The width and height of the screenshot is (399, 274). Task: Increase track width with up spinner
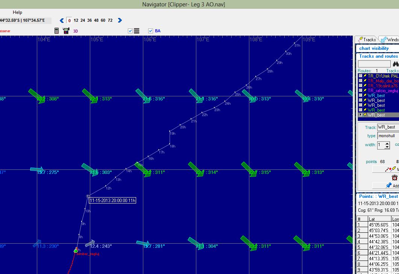coord(387,143)
